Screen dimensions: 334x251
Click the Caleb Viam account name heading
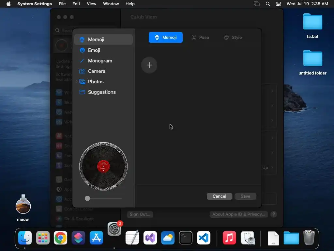pos(144,17)
